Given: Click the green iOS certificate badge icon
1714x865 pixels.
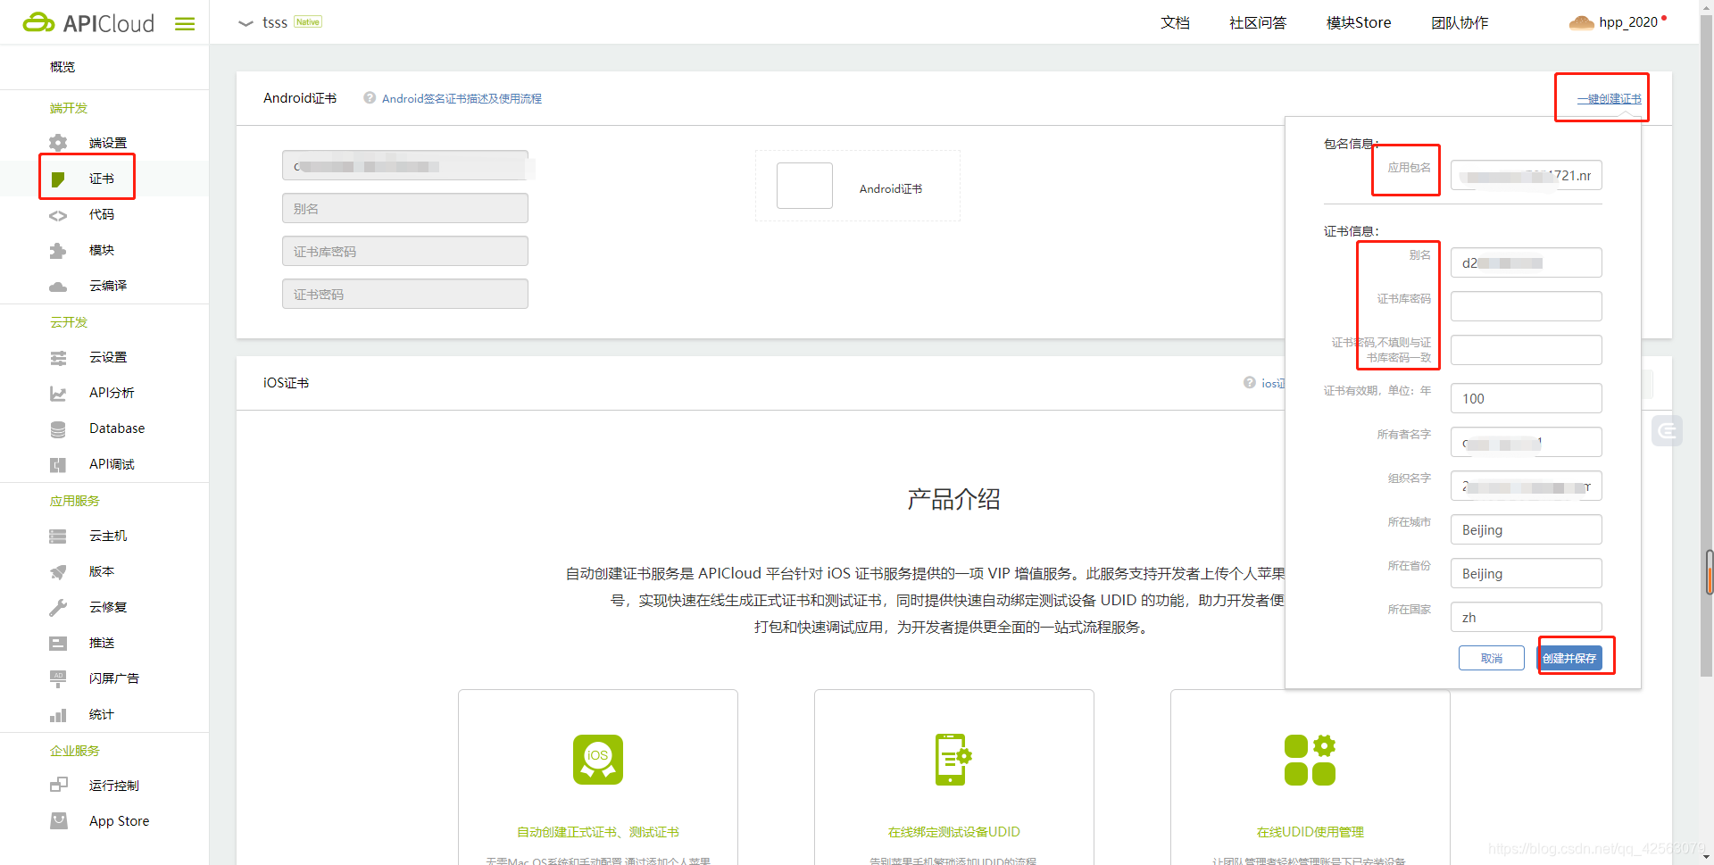Looking at the screenshot, I should tap(598, 760).
